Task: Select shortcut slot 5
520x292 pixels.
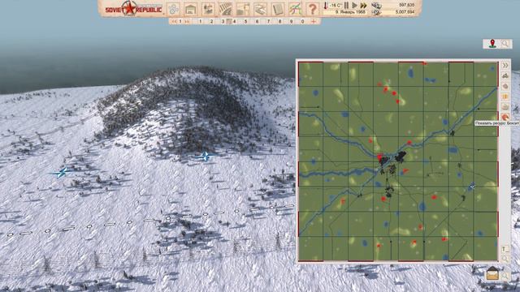Action: click(245, 22)
